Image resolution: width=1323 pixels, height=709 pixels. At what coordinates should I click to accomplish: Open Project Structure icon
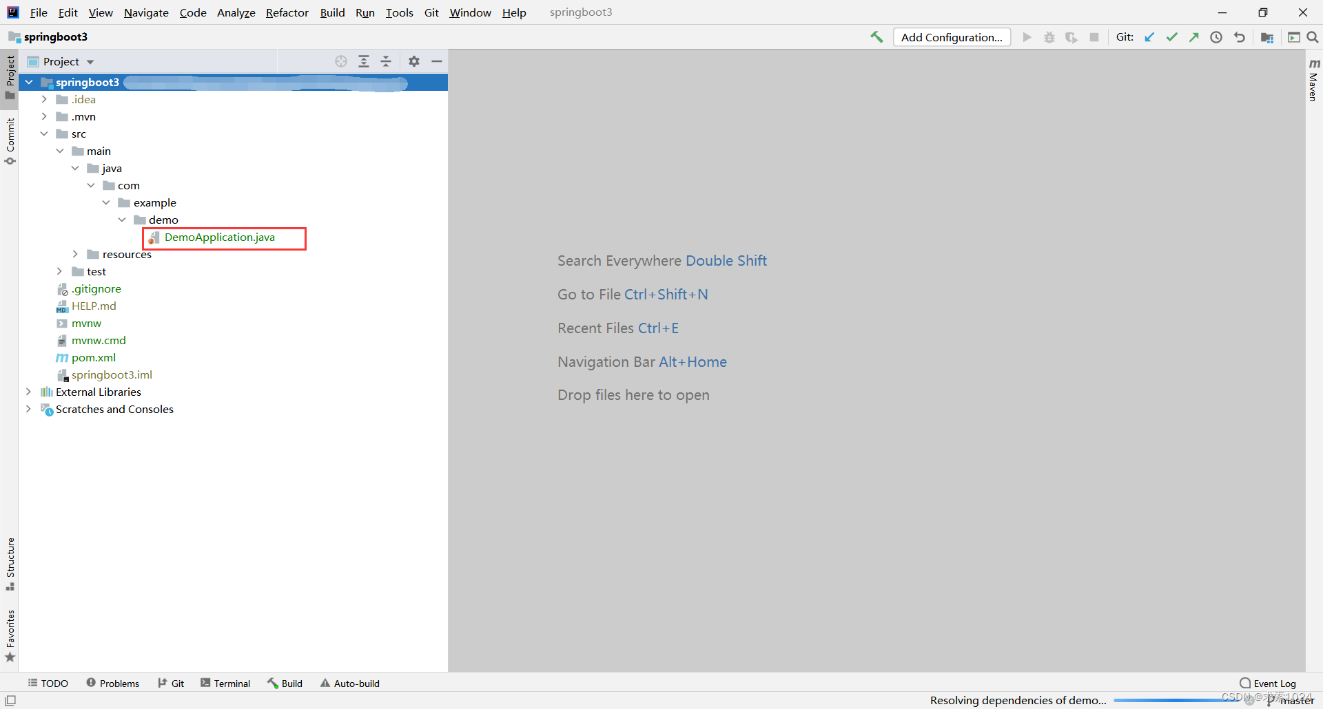click(1266, 37)
